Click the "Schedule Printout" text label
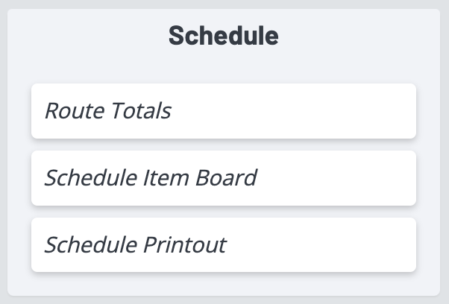Screen dimensions: 449x304 135,245
